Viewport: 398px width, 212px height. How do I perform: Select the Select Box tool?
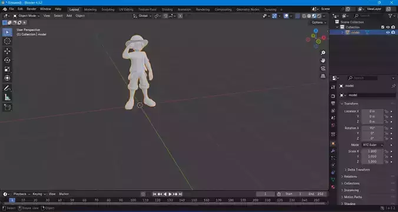coord(8,32)
